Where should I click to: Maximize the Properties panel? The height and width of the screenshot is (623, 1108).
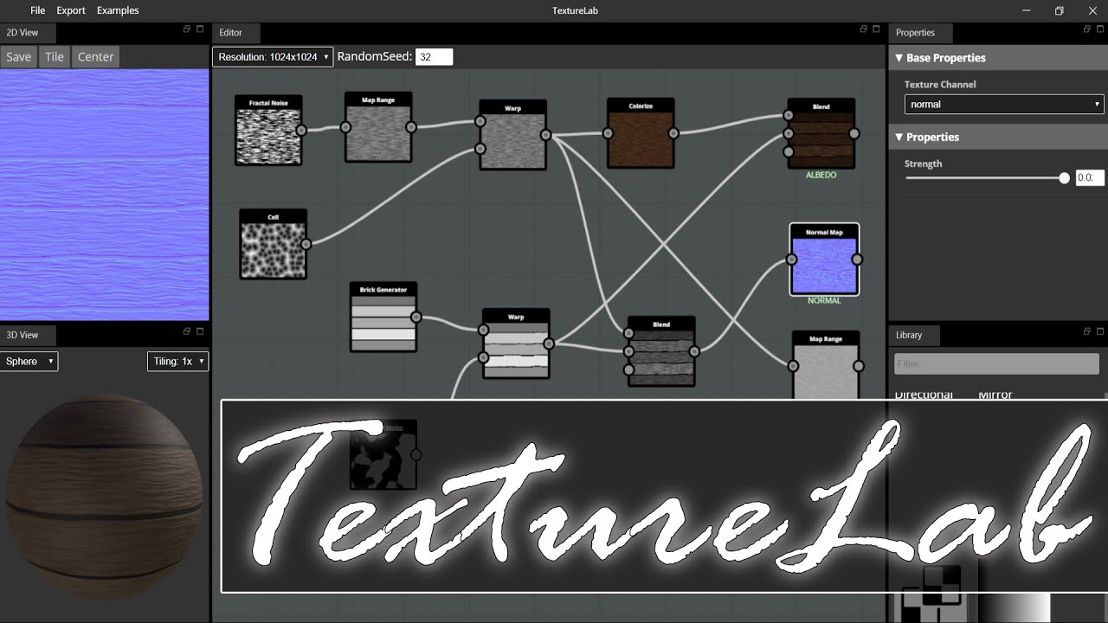[x=1101, y=29]
